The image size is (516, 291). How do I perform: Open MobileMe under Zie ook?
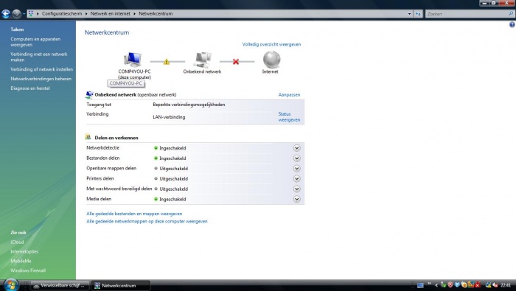pos(21,261)
